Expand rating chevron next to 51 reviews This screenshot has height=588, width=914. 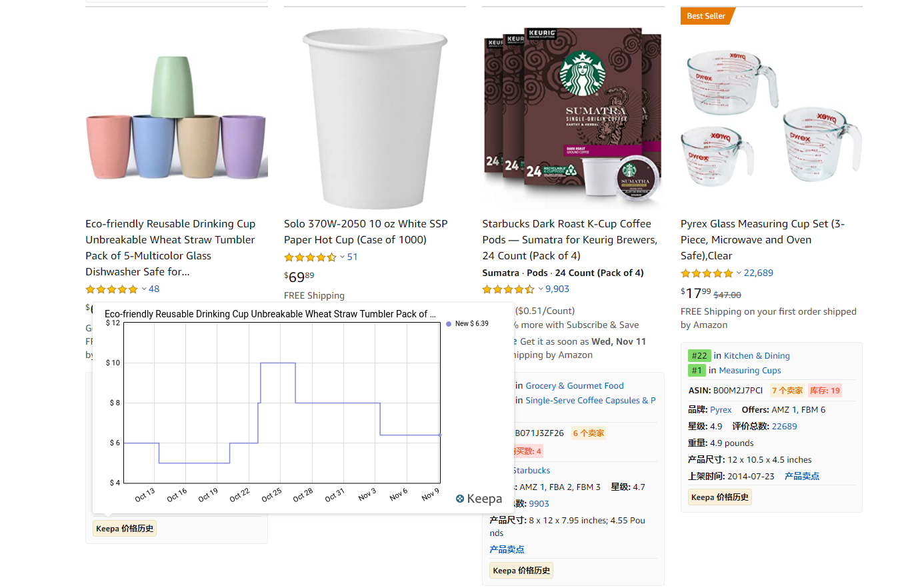coord(342,257)
